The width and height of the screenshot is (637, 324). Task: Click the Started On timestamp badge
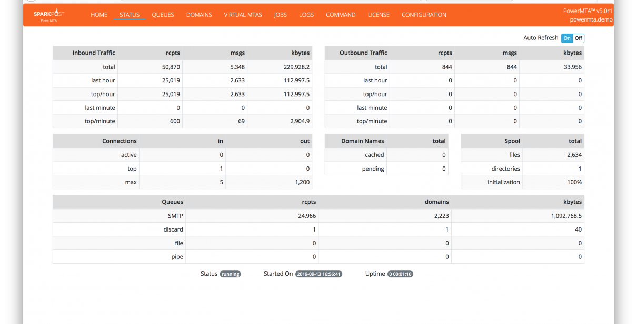click(318, 274)
